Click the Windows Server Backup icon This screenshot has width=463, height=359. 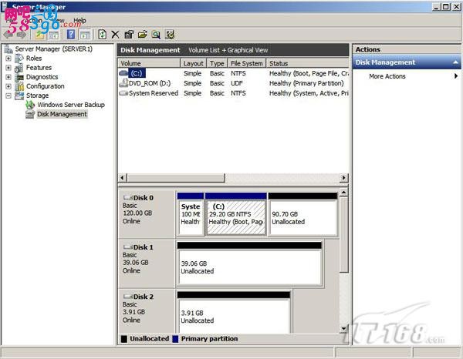30,105
